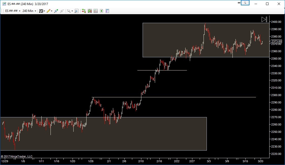Select the pencil drawing tools icon
Image resolution: width=285 pixels, height=165 pixels.
(x=49, y=11)
